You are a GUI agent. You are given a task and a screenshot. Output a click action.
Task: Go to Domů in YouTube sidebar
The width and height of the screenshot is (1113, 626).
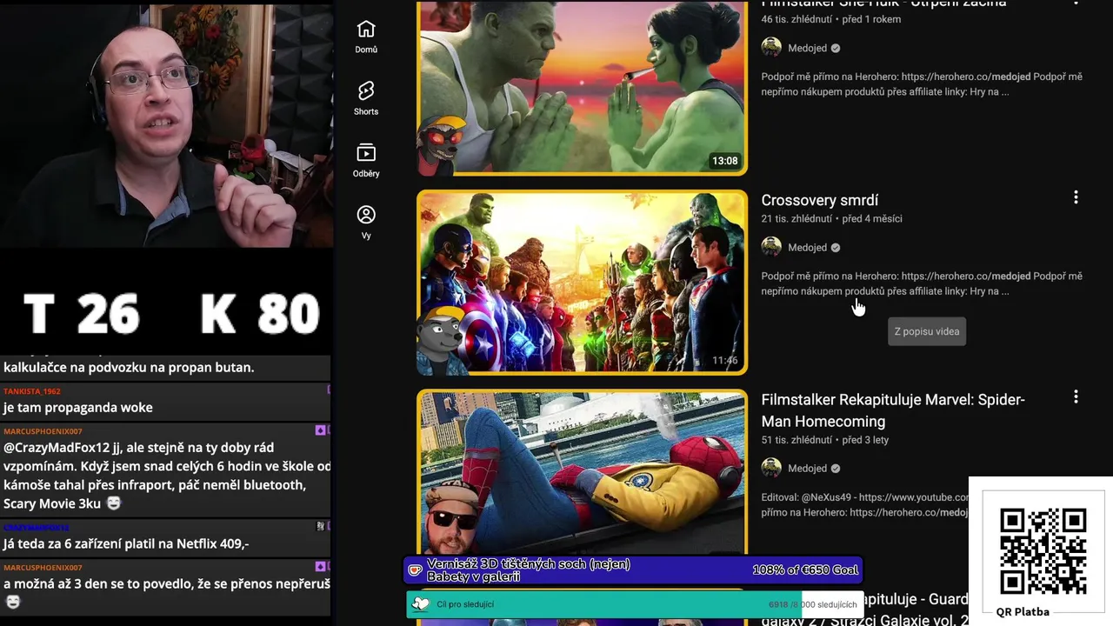pyautogui.click(x=366, y=37)
